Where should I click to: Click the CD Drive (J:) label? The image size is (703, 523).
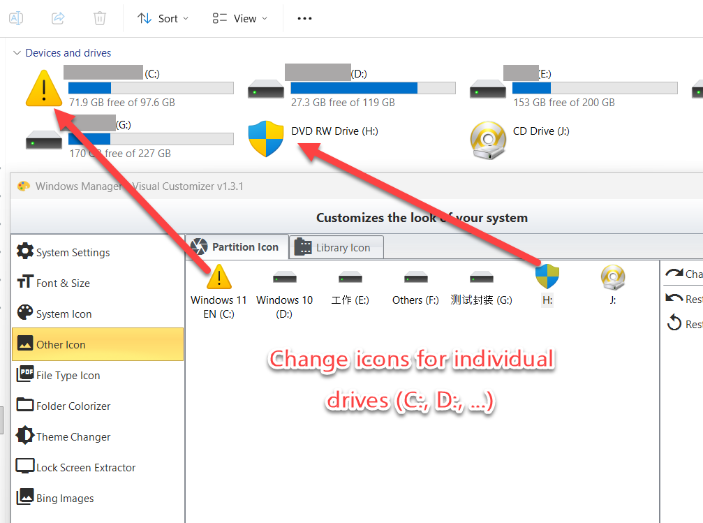coord(541,131)
